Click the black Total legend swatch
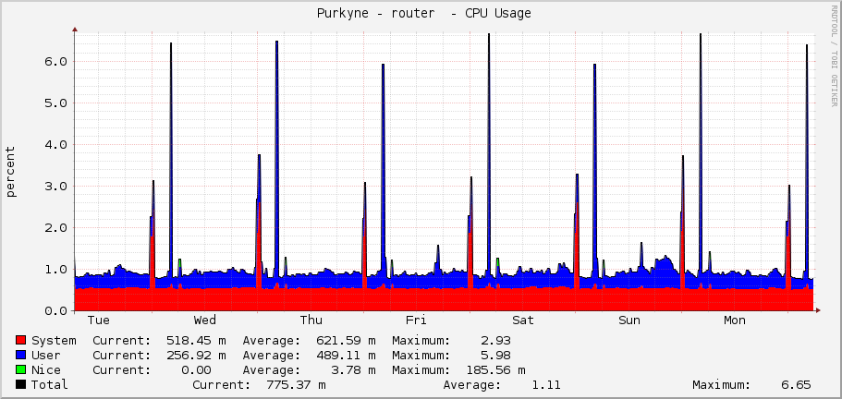This screenshot has width=842, height=399. pos(21,384)
